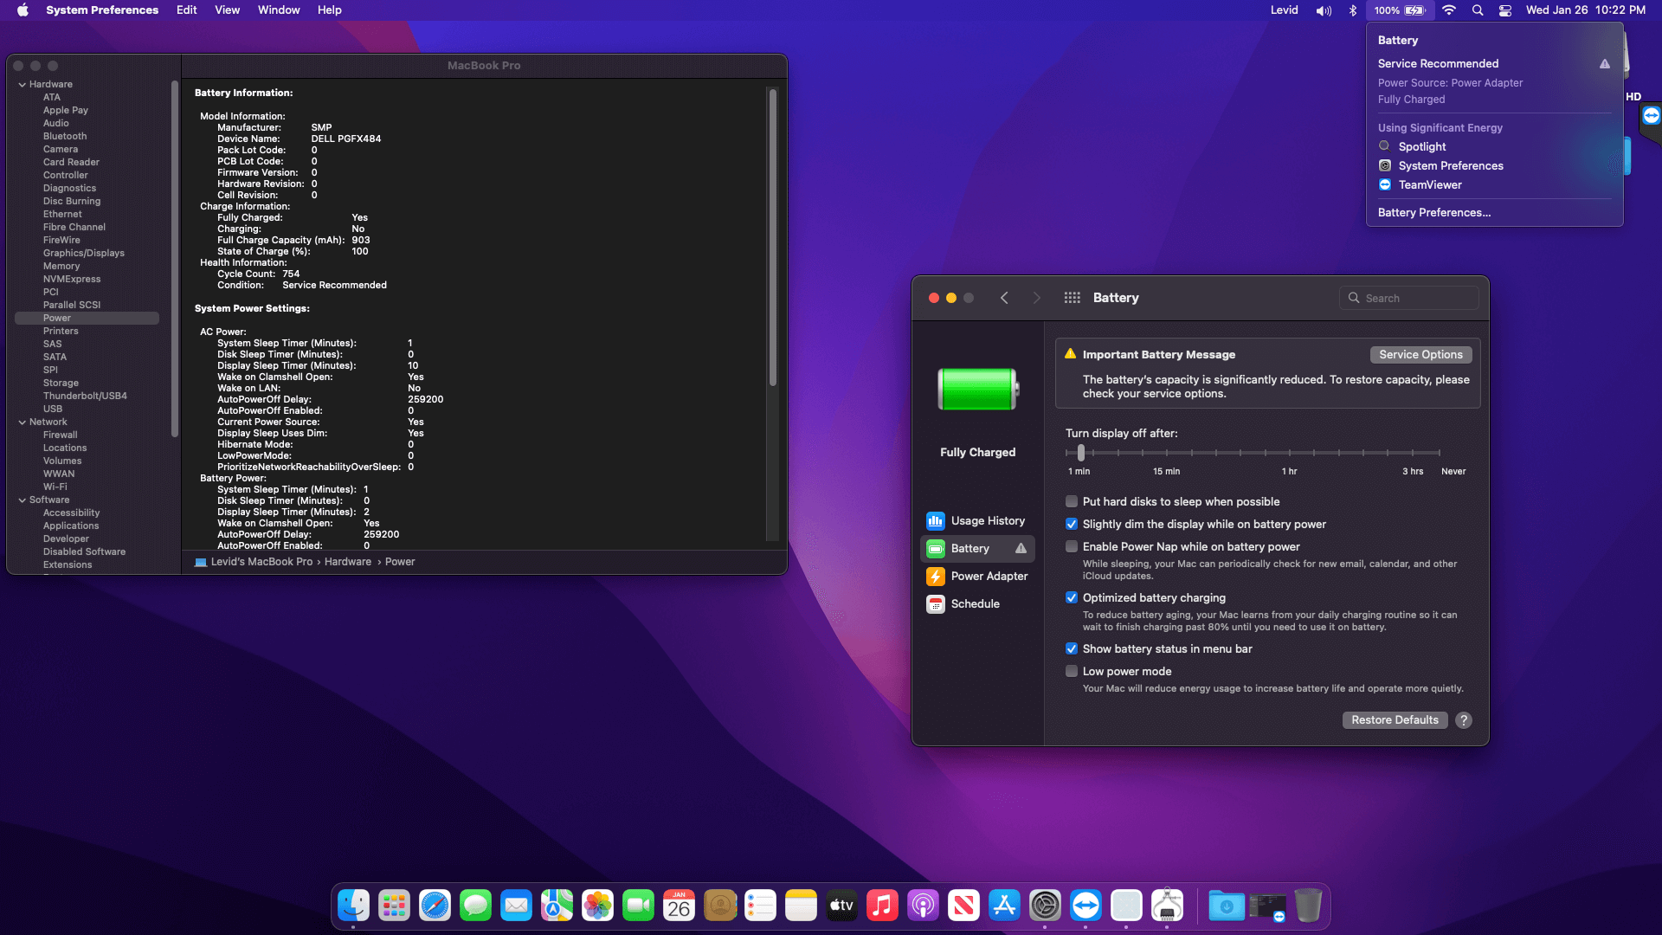Select Battery item in Battery preferences sidebar
The image size is (1662, 935).
pos(977,548)
